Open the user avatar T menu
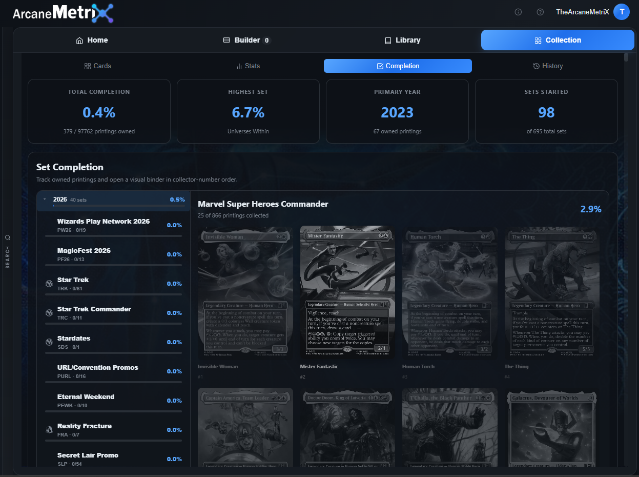 point(622,12)
